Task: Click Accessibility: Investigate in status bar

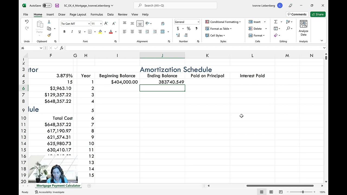Action: [50, 192]
